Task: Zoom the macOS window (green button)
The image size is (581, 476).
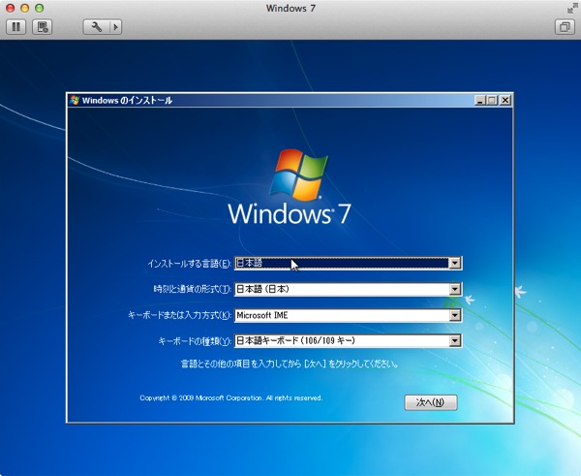Action: [x=39, y=8]
